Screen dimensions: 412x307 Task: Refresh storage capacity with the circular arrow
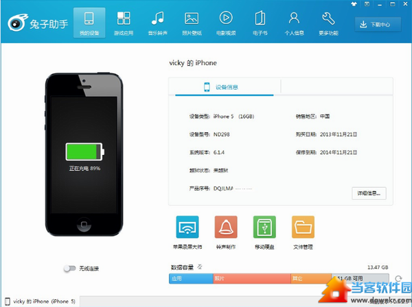(398, 278)
